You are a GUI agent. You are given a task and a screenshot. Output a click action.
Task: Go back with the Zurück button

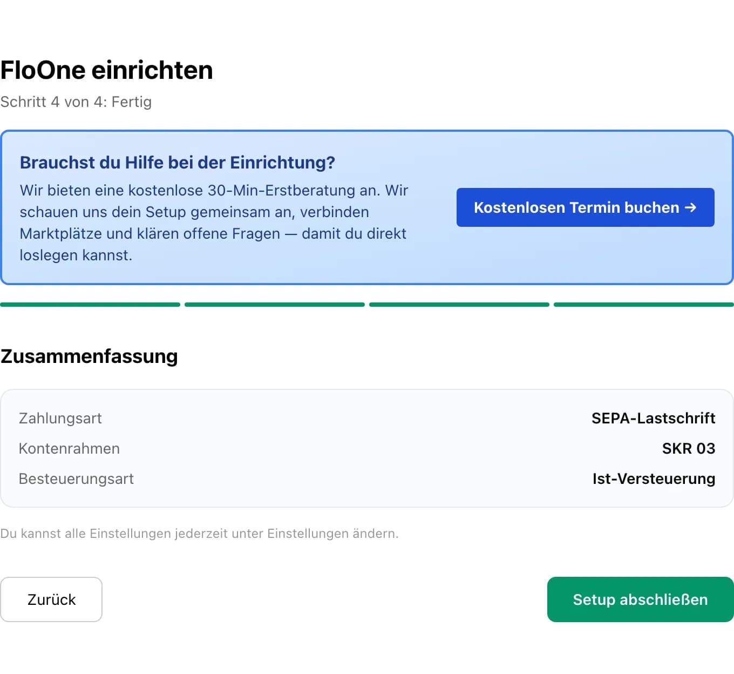(51, 599)
